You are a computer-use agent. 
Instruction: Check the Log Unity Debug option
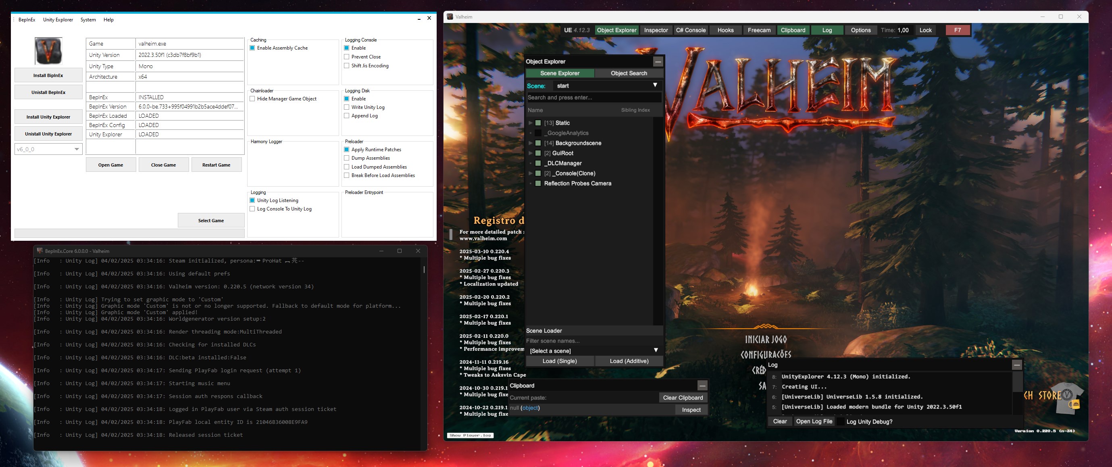click(841, 422)
